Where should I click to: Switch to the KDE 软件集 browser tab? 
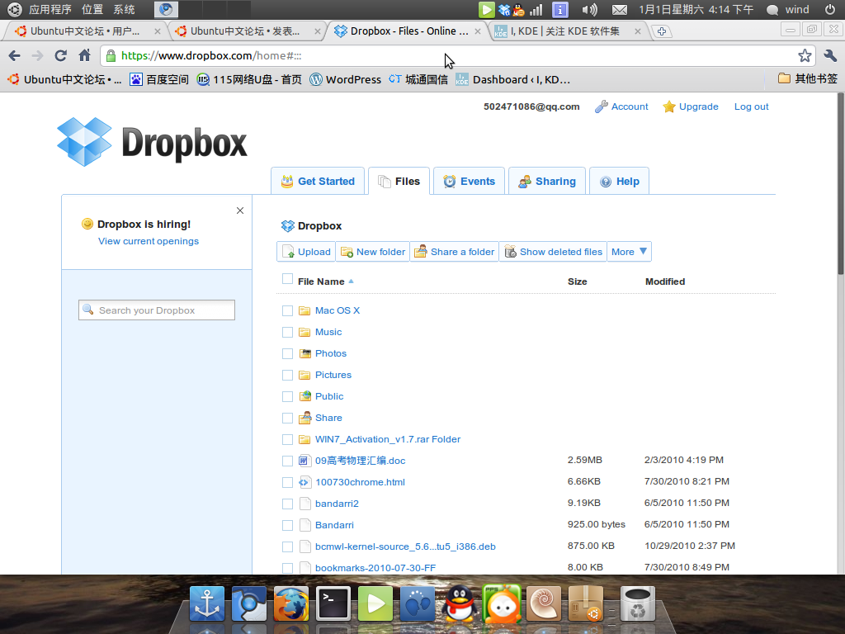[568, 31]
